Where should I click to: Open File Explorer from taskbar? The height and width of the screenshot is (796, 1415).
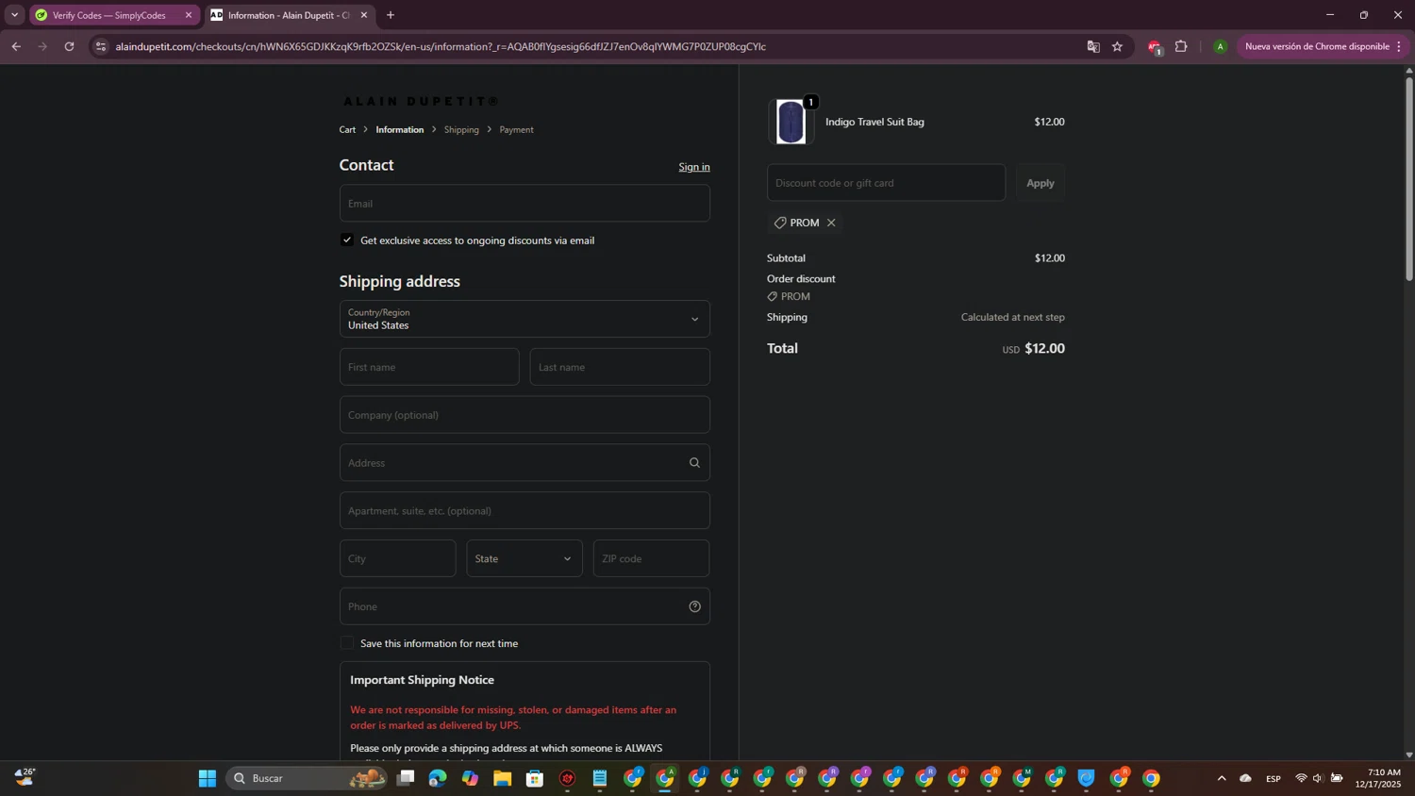click(x=502, y=778)
